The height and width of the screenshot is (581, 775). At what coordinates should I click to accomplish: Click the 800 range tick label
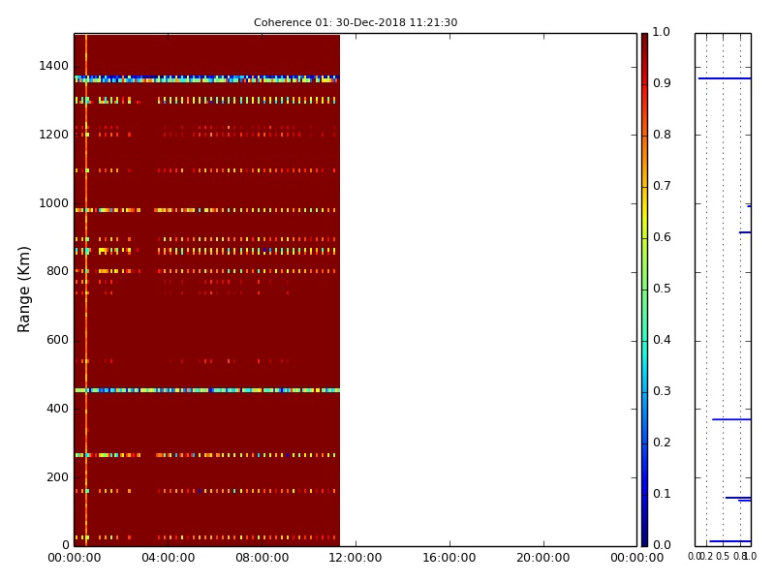click(57, 272)
